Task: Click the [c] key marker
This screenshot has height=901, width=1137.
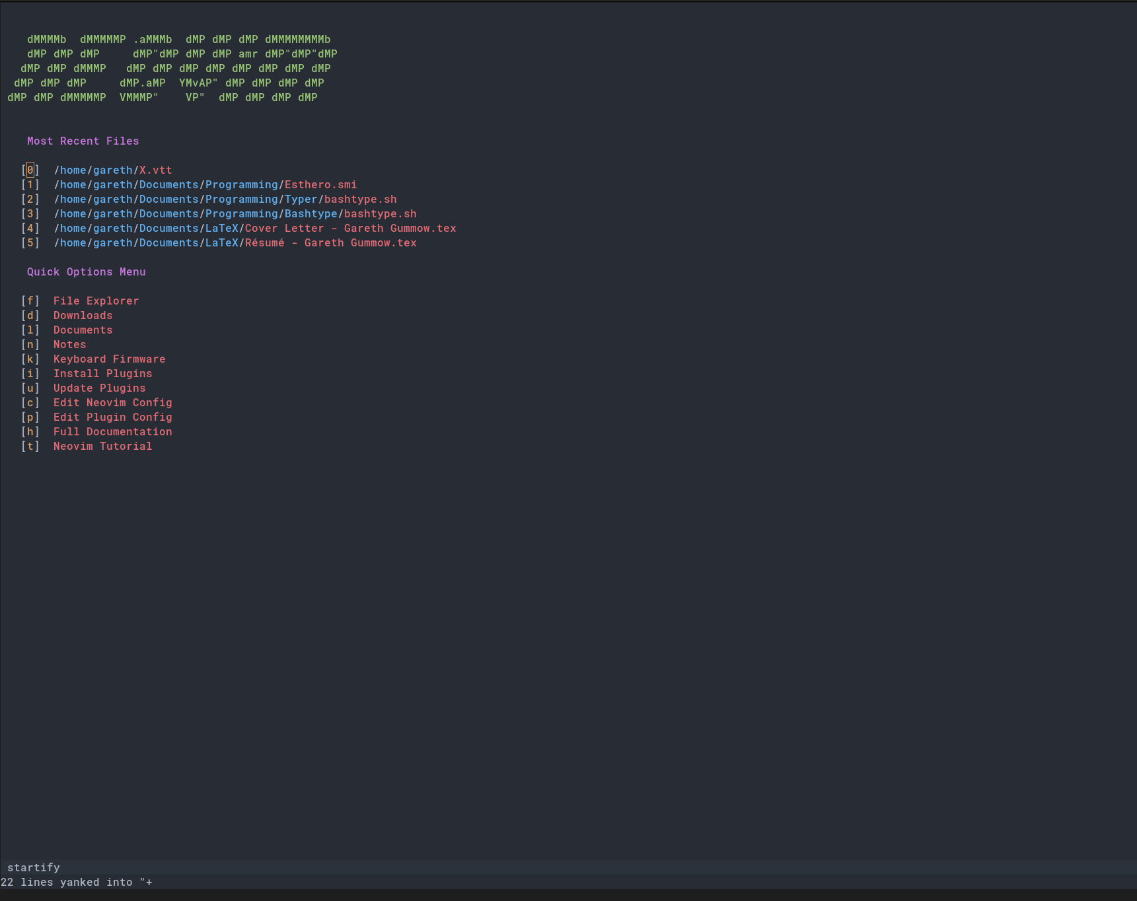Action: point(30,402)
